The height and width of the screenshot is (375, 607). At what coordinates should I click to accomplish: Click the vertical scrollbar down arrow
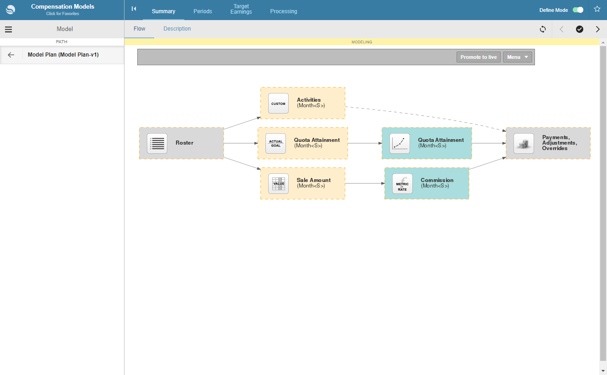[x=603, y=370]
